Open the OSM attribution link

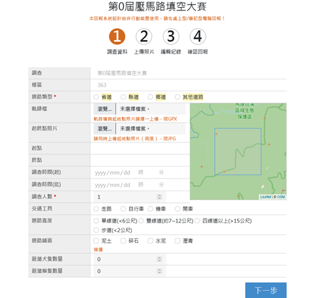281,197
